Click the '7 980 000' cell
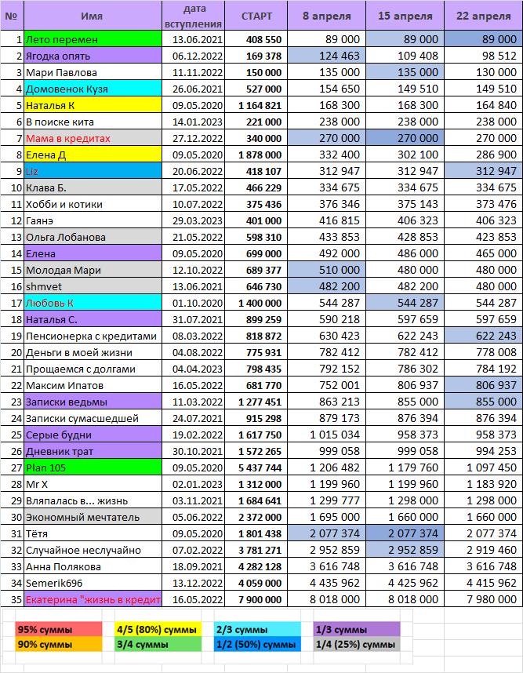The width and height of the screenshot is (523, 673). [484, 599]
